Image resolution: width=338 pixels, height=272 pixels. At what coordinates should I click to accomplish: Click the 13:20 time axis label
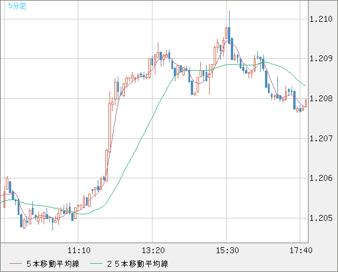pyautogui.click(x=153, y=250)
